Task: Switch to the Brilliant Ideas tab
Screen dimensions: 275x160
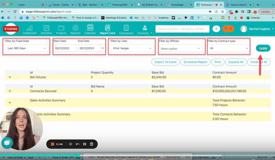Action: coord(150,5)
